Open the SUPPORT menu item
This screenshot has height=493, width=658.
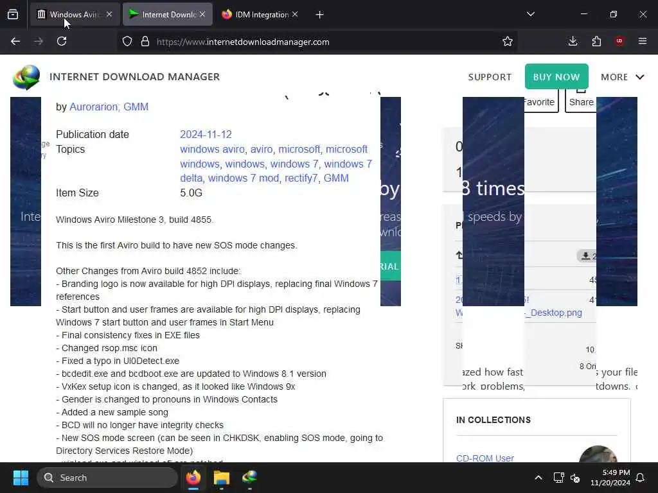[x=490, y=77]
